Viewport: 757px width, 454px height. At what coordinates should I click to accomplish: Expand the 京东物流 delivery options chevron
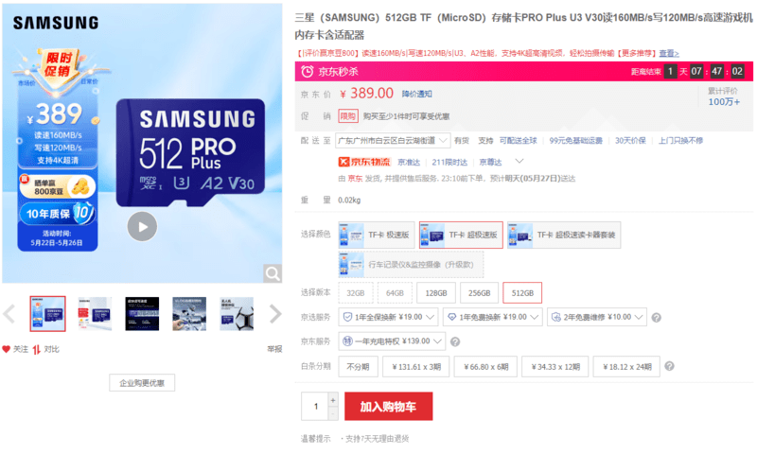coord(519,161)
